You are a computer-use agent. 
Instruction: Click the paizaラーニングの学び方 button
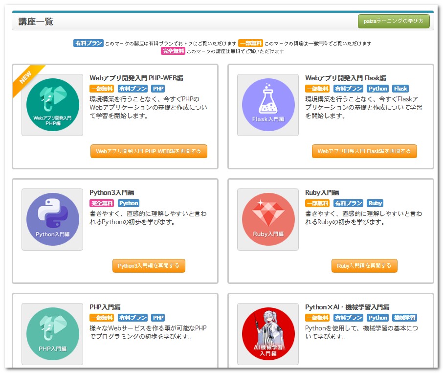click(x=394, y=21)
